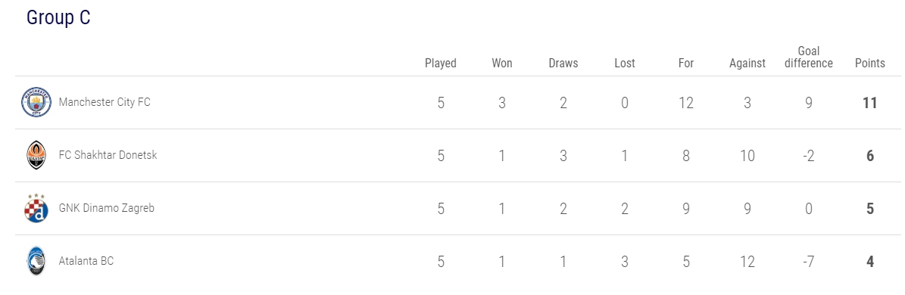
Task: Click Atalanta's -7 goal difference value
Action: [x=809, y=262]
